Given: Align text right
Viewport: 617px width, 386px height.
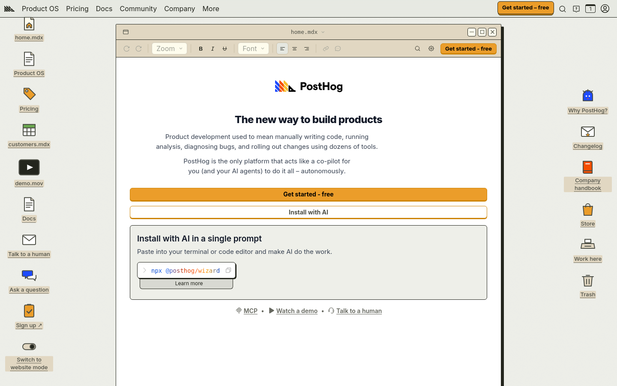Looking at the screenshot, I should (x=306, y=49).
